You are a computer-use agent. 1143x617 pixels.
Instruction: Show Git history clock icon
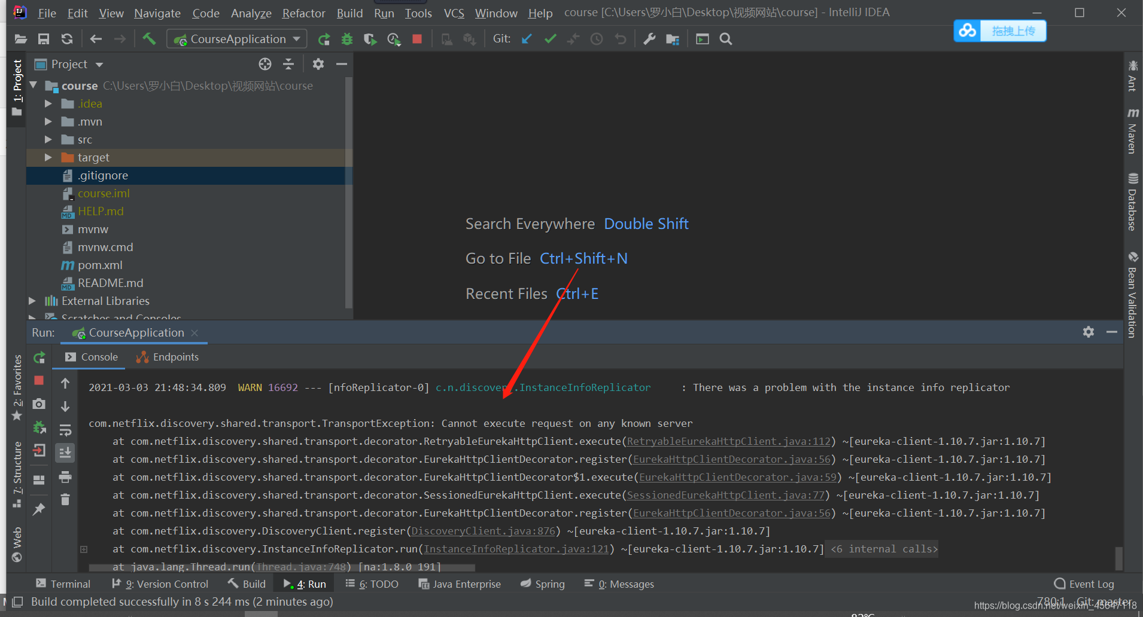pos(597,39)
